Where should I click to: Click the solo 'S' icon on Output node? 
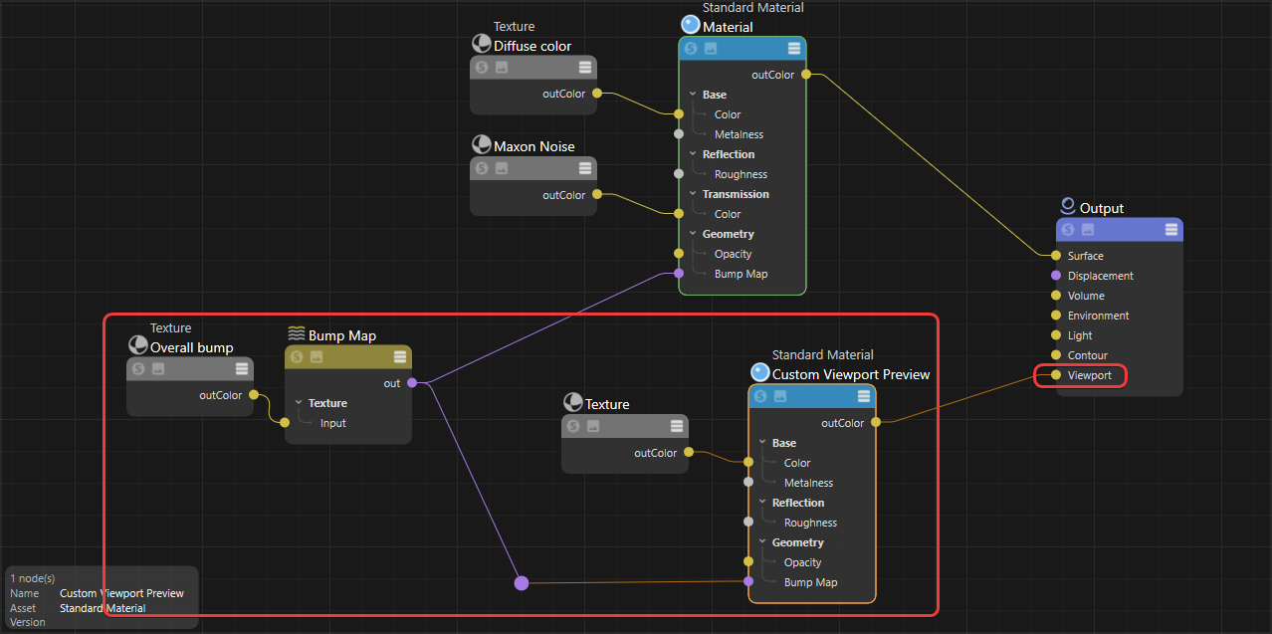[x=1068, y=229]
